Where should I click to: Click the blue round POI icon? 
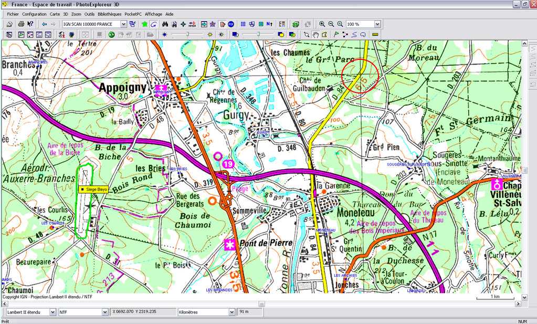231,24
